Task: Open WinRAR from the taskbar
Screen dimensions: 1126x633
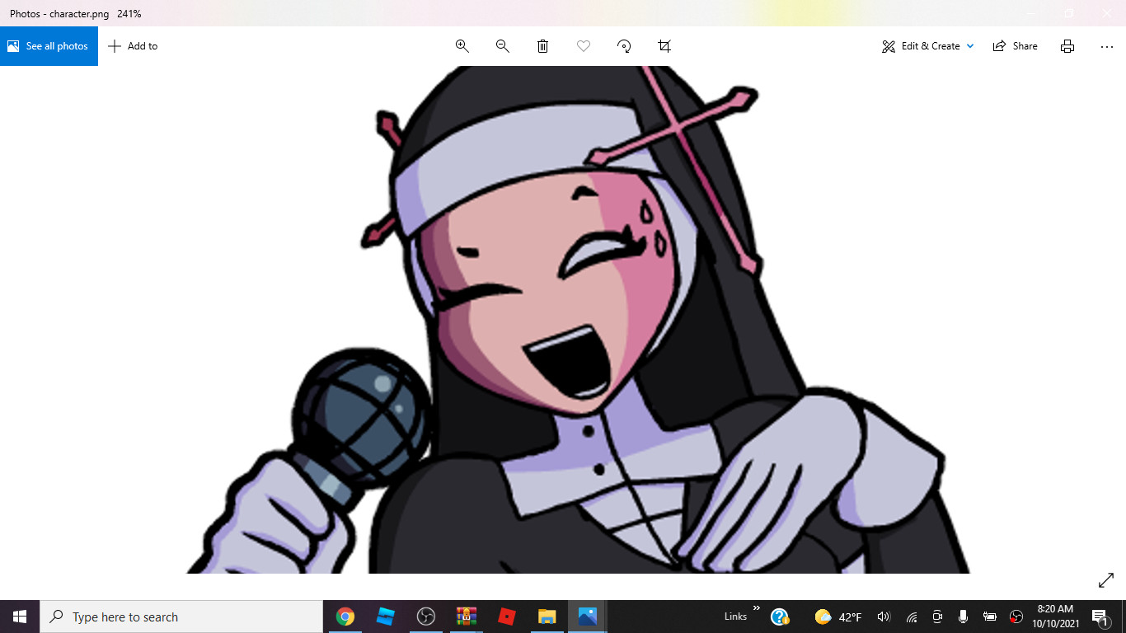Action: coord(467,617)
